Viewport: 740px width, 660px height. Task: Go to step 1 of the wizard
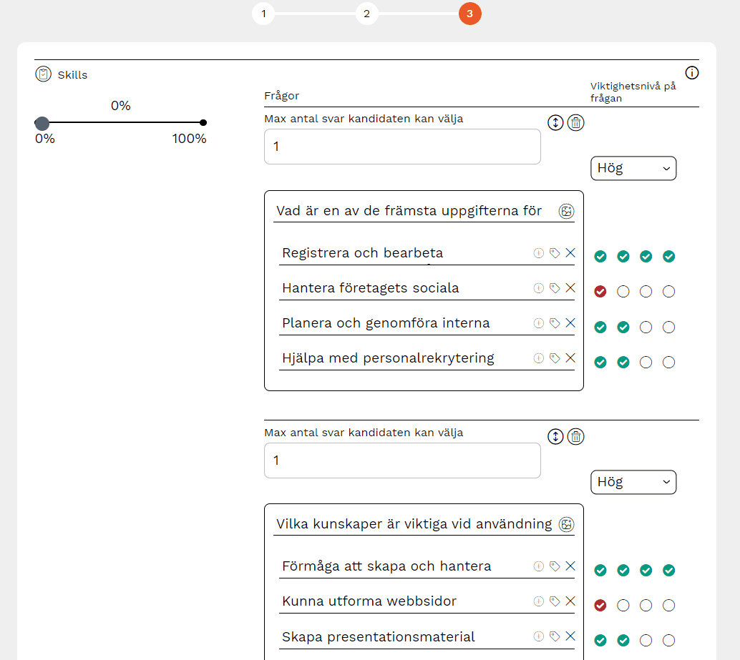(x=263, y=14)
